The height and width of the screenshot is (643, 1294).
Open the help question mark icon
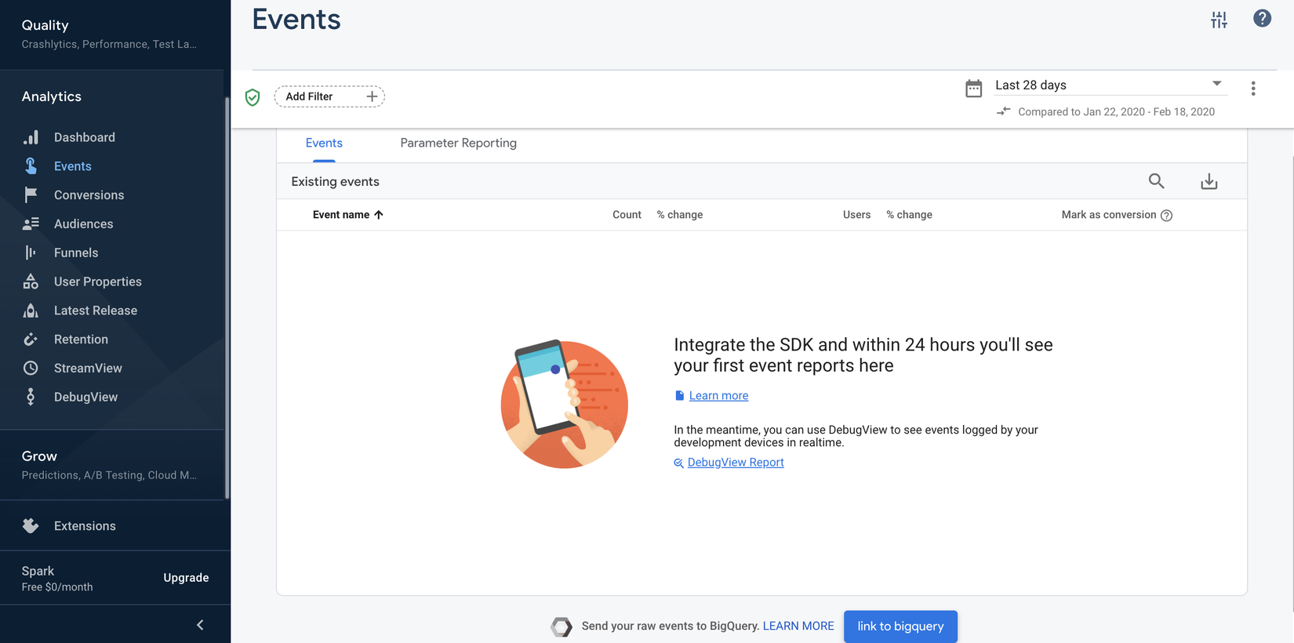point(1262,18)
